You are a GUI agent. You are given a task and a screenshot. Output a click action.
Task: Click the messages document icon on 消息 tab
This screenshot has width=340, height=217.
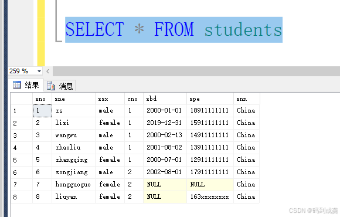click(51, 86)
